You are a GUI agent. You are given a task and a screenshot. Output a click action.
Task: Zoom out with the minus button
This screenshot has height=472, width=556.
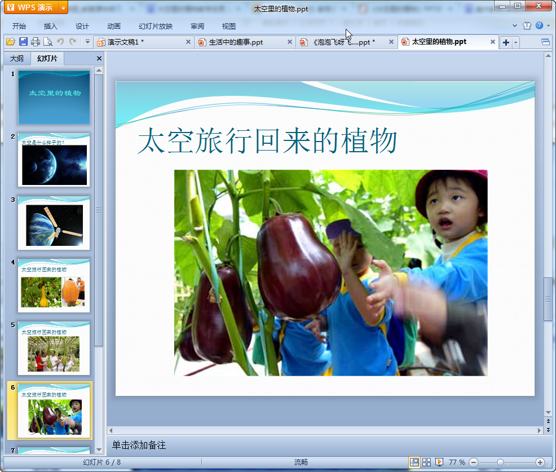(x=474, y=462)
